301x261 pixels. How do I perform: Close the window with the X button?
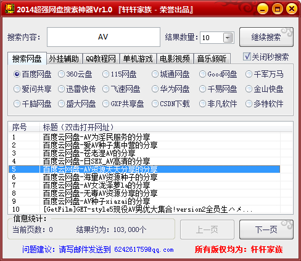(x=292, y=9)
